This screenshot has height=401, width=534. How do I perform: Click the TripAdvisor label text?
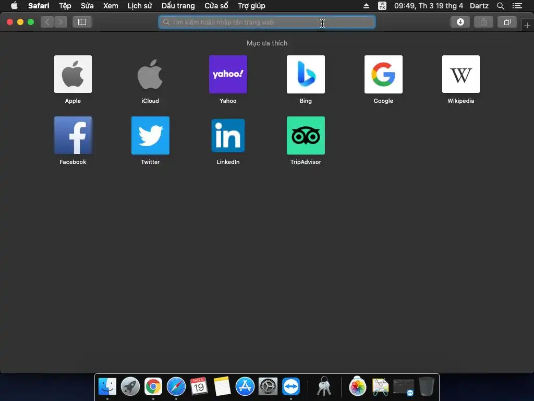[306, 162]
